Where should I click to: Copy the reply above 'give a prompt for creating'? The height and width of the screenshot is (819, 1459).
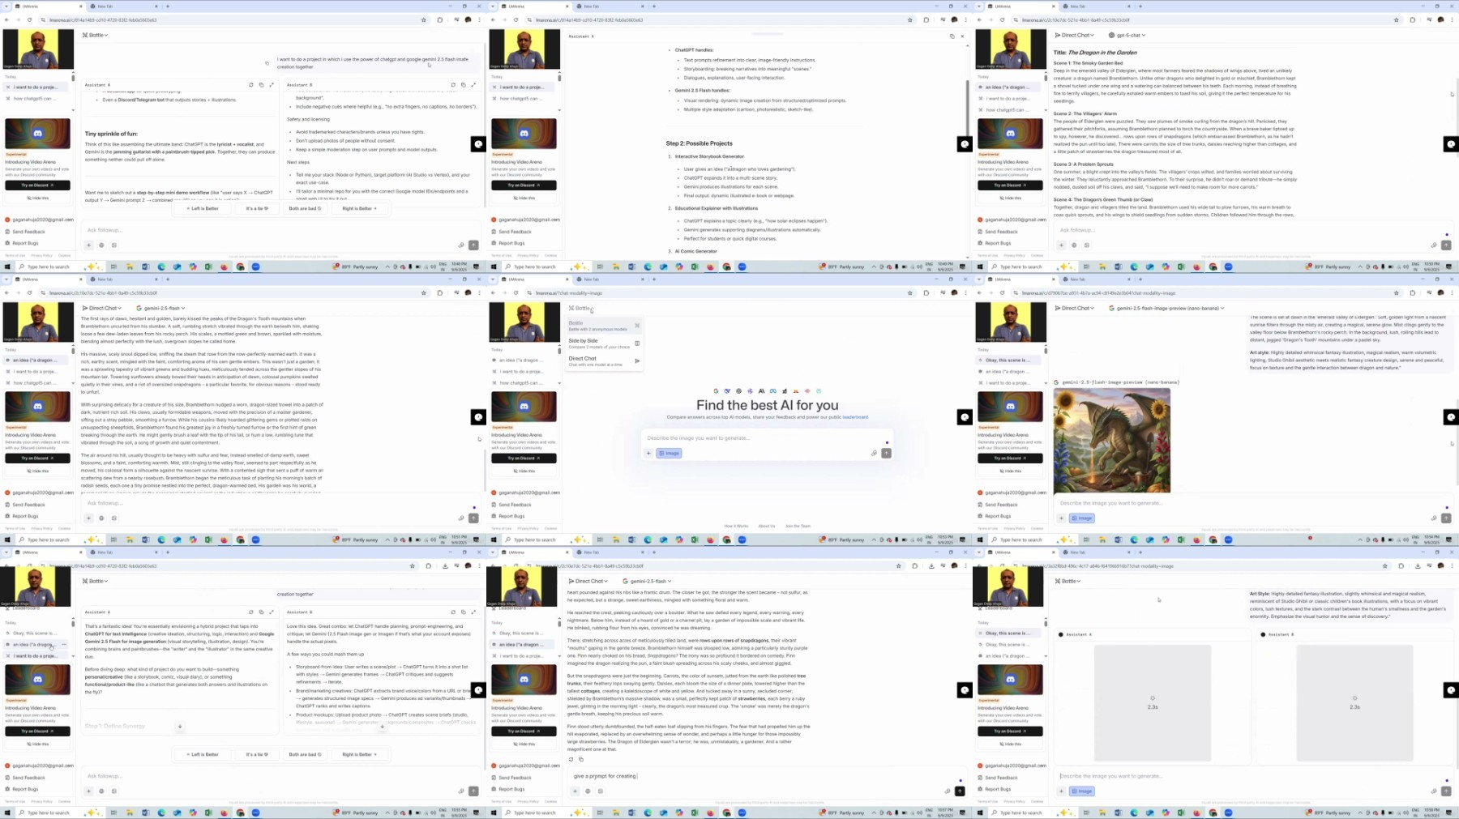pos(580,759)
